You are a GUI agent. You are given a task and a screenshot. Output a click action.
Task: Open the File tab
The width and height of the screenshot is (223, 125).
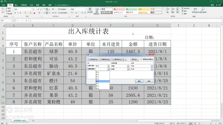click(3, 5)
